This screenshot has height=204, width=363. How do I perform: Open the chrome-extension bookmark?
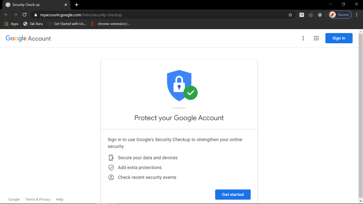[110, 24]
